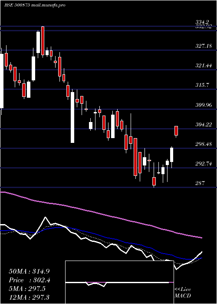The image size is (217, 304).
Task: Click the <<Live MACD label
Action: click(x=183, y=292)
